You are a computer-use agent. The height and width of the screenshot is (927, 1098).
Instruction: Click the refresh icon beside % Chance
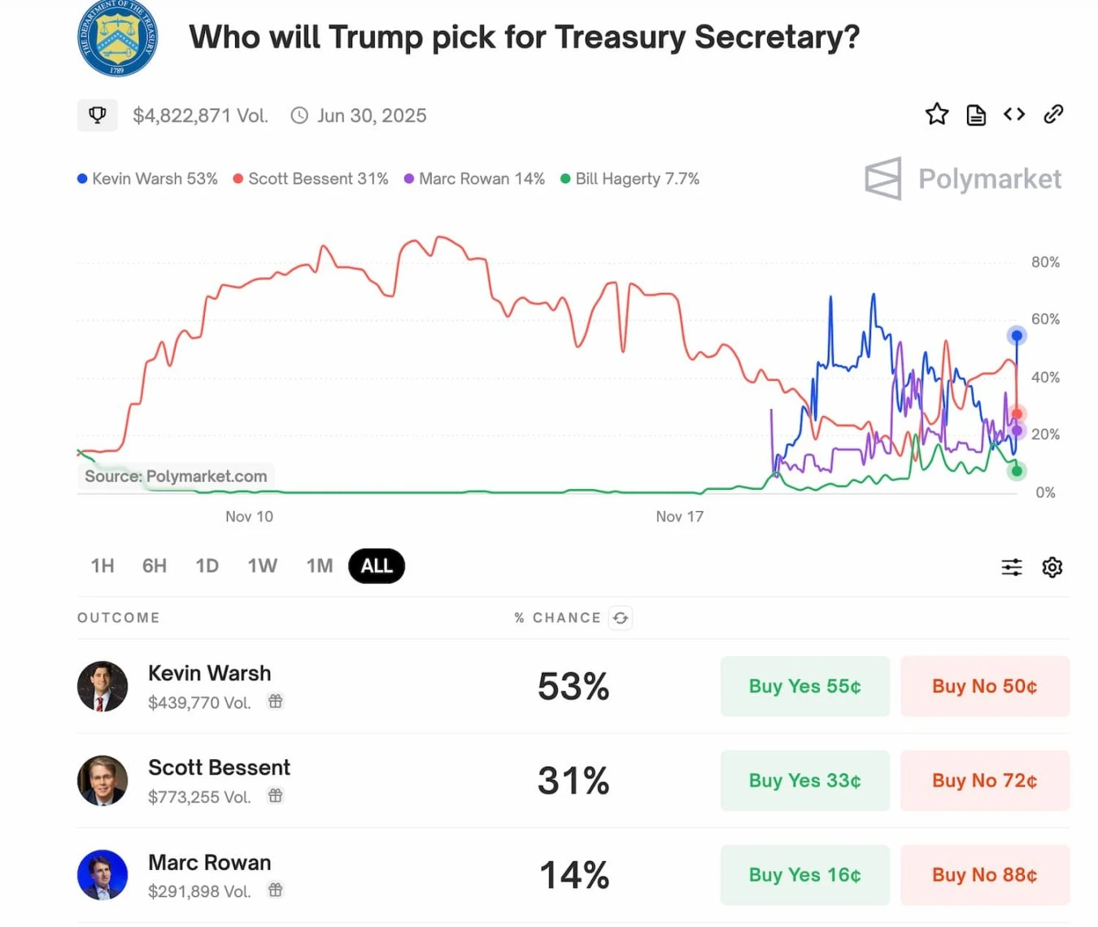pyautogui.click(x=621, y=618)
